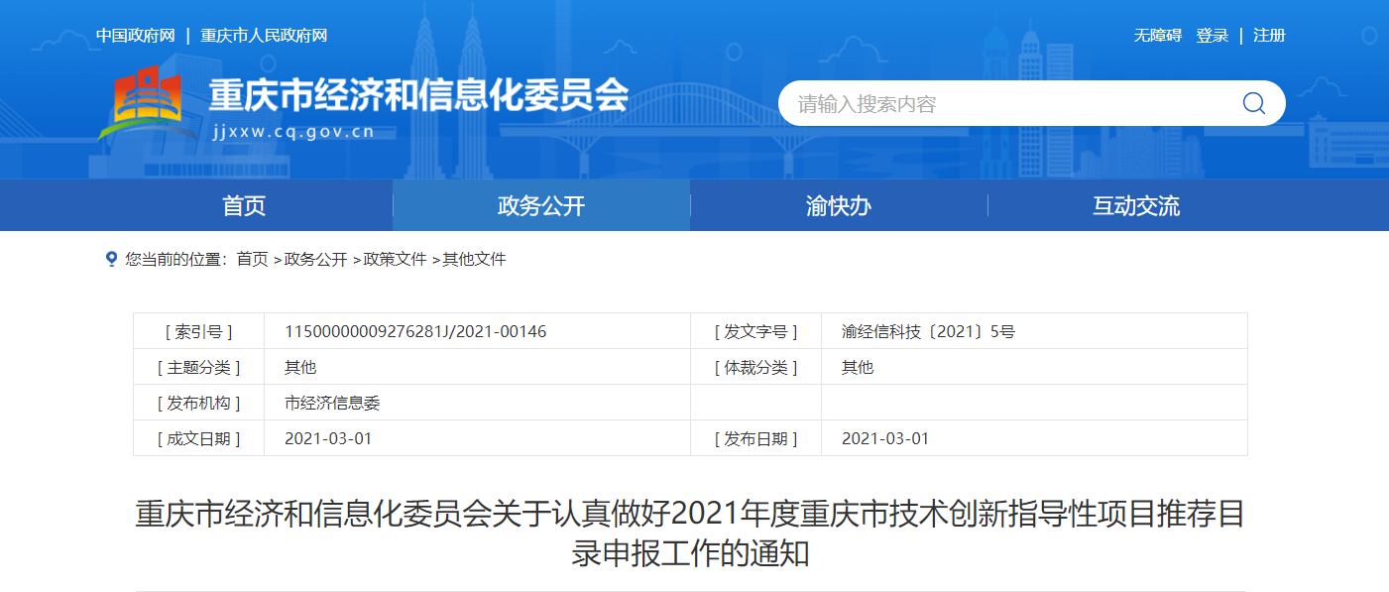Viewport: 1389px width, 592px height.
Task: Click 政务公开 in the breadcrumb trail
Action: [315, 259]
